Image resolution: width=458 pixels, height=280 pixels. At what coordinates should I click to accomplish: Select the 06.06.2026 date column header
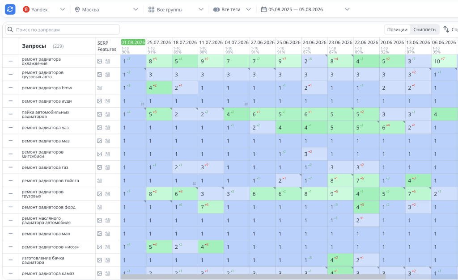(444, 42)
